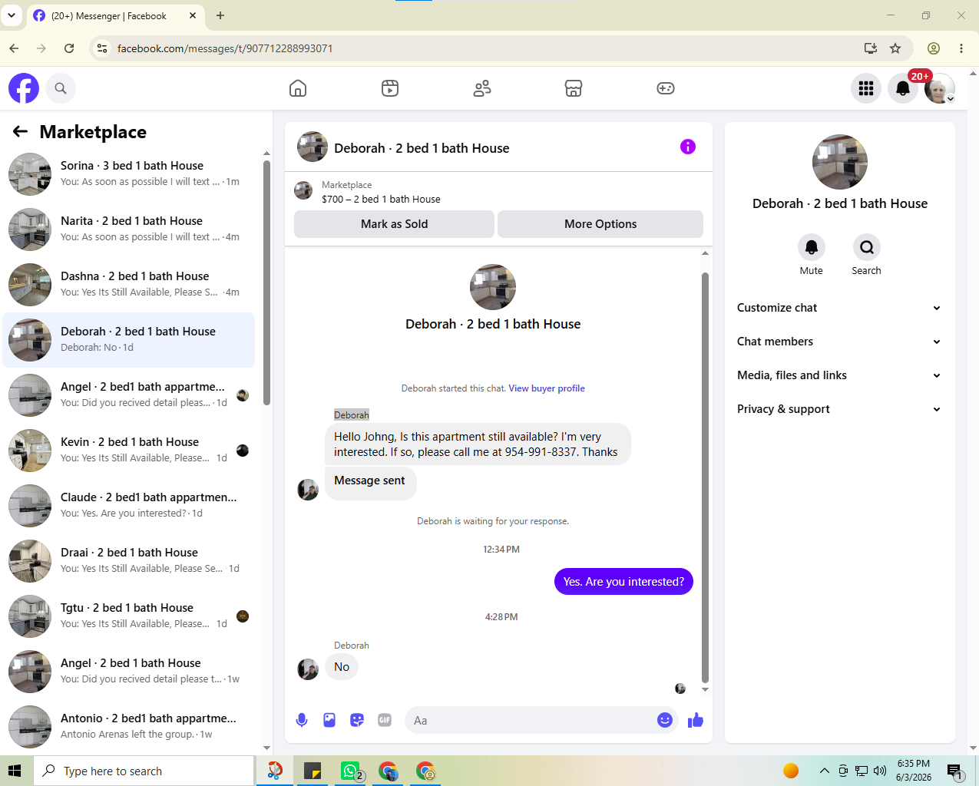Click the Windows taskbar search box

click(x=144, y=771)
